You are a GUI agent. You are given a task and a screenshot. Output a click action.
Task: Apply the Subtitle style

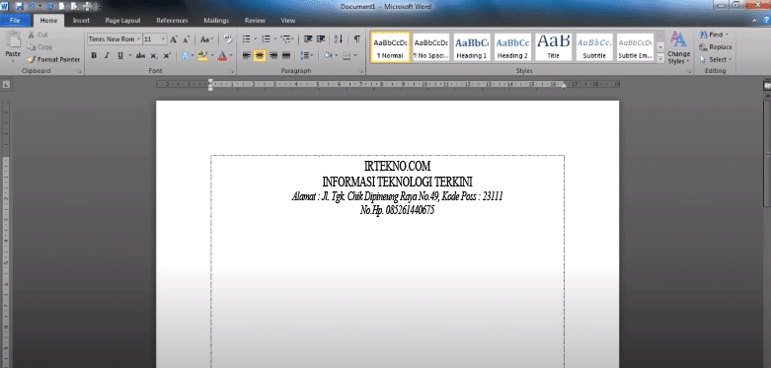click(x=594, y=47)
